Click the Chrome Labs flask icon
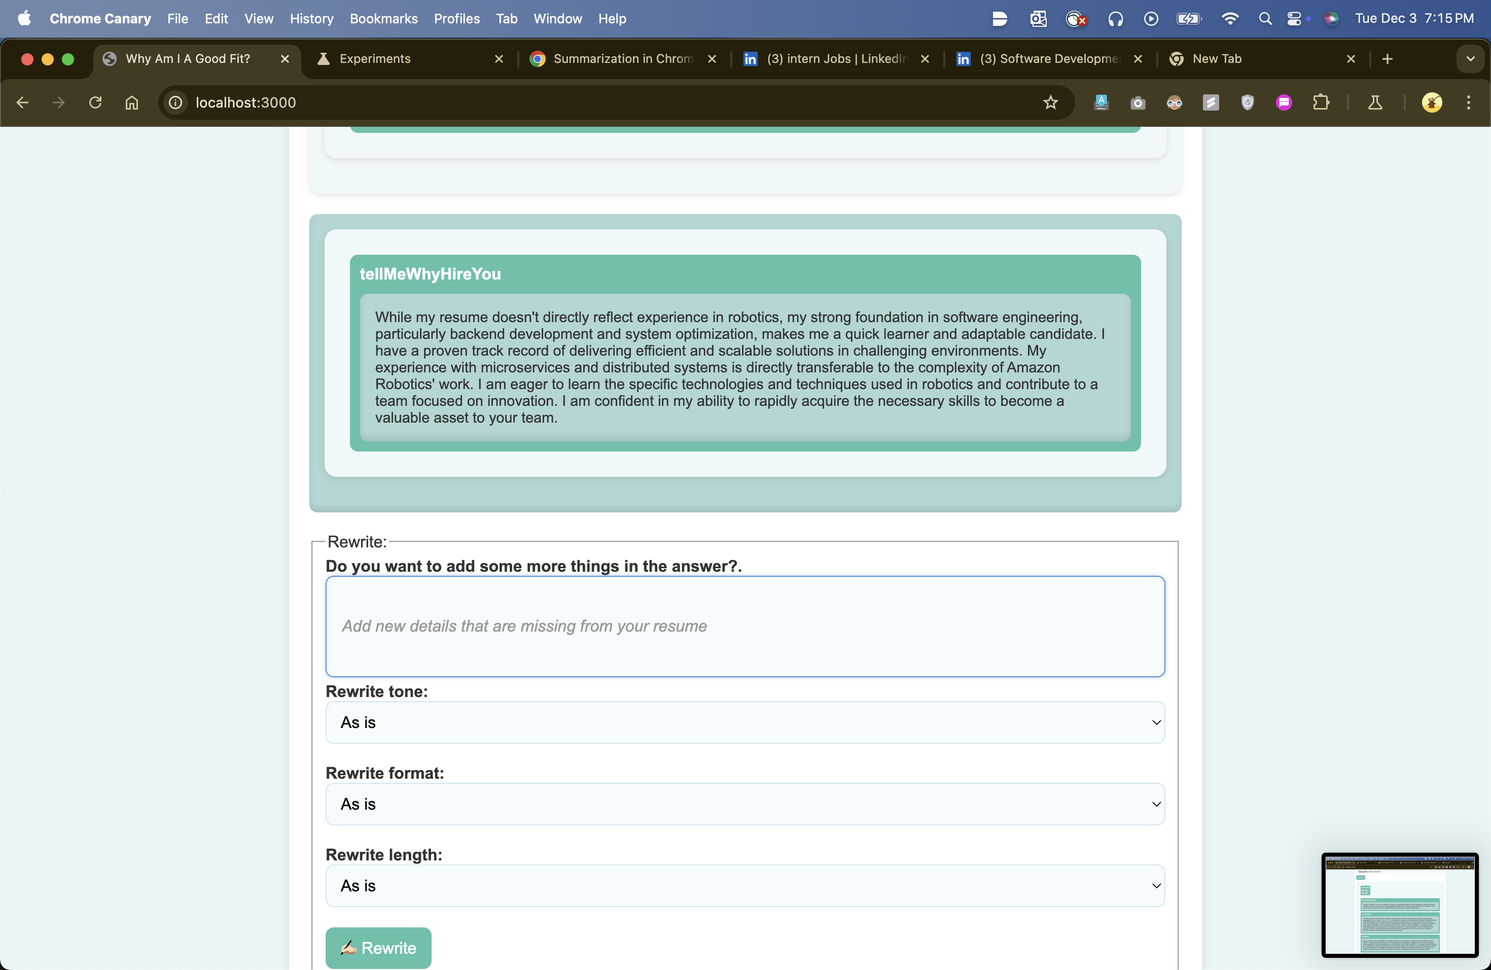Viewport: 1491px width, 970px height. click(1375, 102)
